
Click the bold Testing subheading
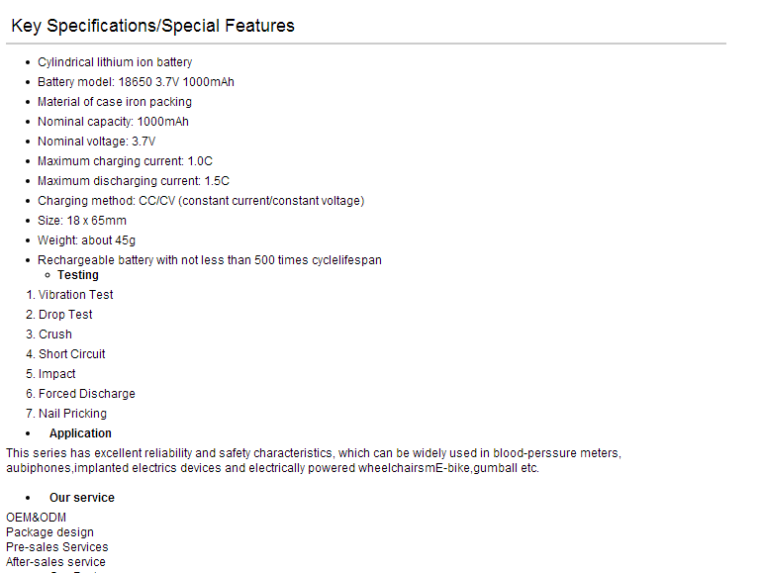[78, 275]
